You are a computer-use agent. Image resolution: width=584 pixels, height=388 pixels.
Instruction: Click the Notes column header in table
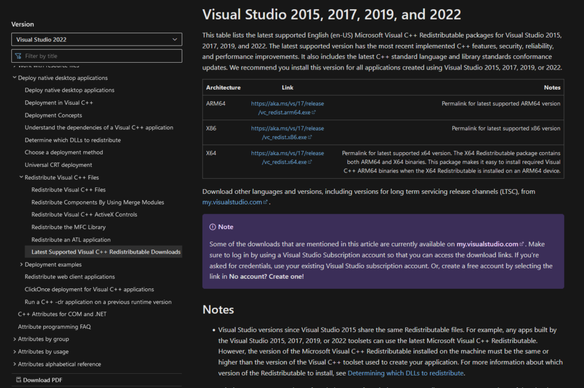(x=552, y=88)
